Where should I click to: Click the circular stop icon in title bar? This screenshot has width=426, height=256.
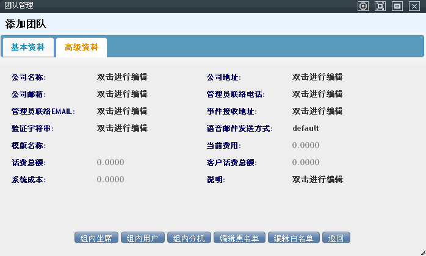coord(363,6)
